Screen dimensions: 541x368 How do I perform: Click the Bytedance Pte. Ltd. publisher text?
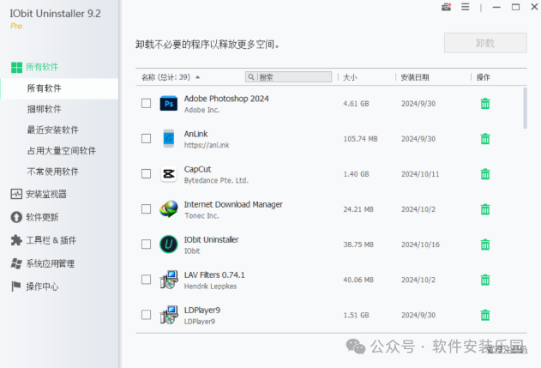(x=216, y=180)
